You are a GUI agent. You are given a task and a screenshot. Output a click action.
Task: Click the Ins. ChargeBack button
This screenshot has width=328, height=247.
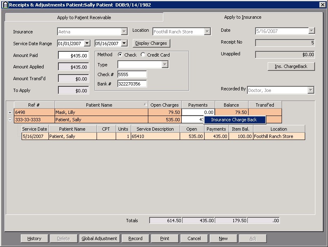pyautogui.click(x=291, y=66)
